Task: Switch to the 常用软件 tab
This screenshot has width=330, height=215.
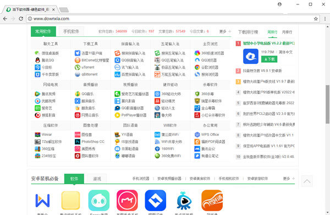Action: [43, 31]
